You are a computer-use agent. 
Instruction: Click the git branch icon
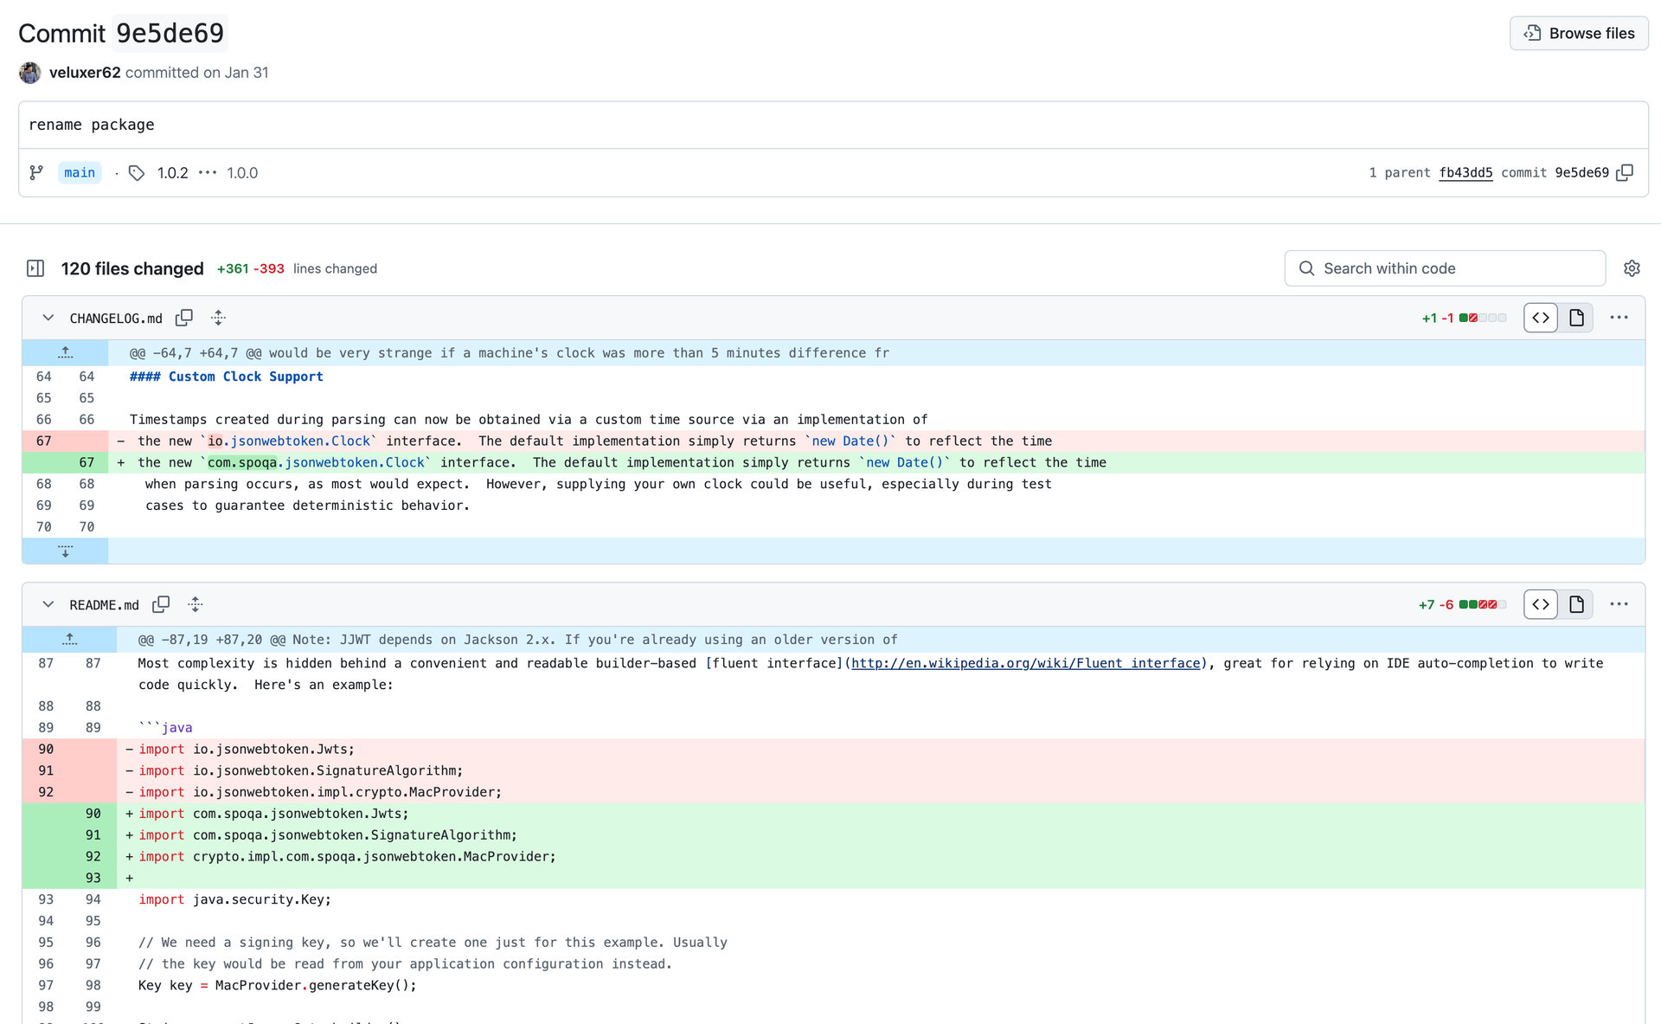[36, 172]
